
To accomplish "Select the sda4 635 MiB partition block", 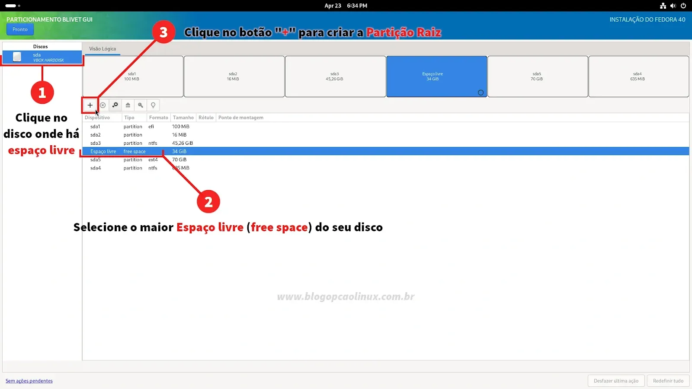I will (638, 77).
